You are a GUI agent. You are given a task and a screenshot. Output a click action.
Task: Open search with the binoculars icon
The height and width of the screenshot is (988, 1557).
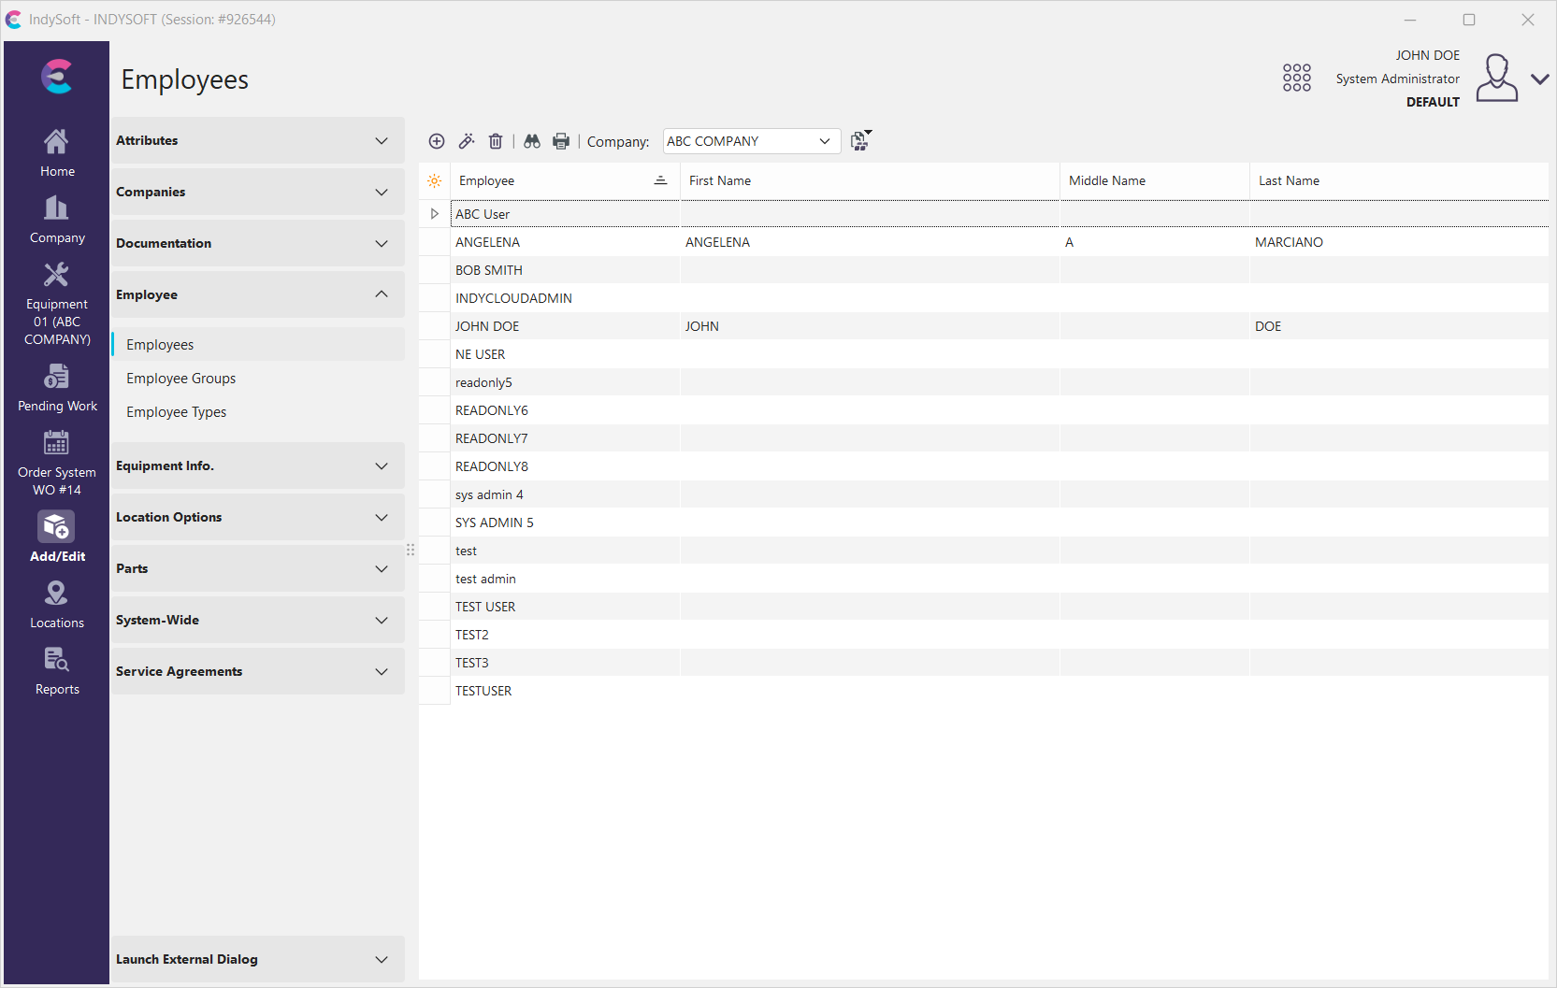[x=532, y=141]
